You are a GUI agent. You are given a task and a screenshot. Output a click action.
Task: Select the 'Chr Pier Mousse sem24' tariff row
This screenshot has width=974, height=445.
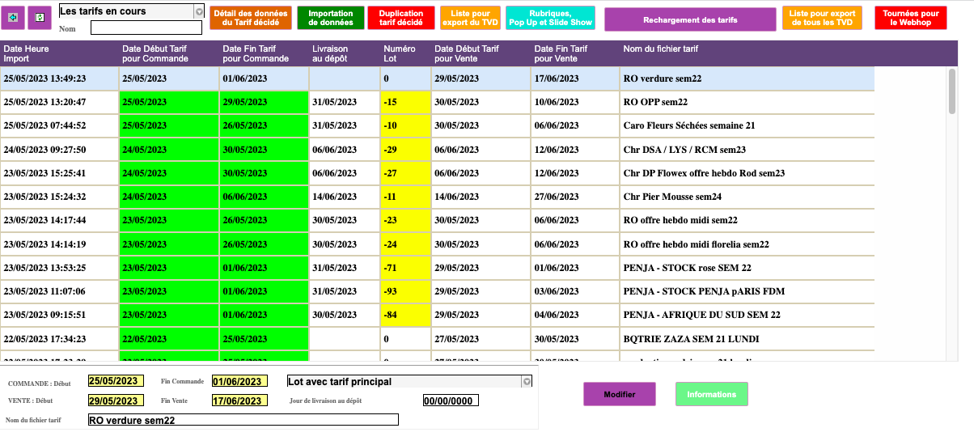click(672, 197)
